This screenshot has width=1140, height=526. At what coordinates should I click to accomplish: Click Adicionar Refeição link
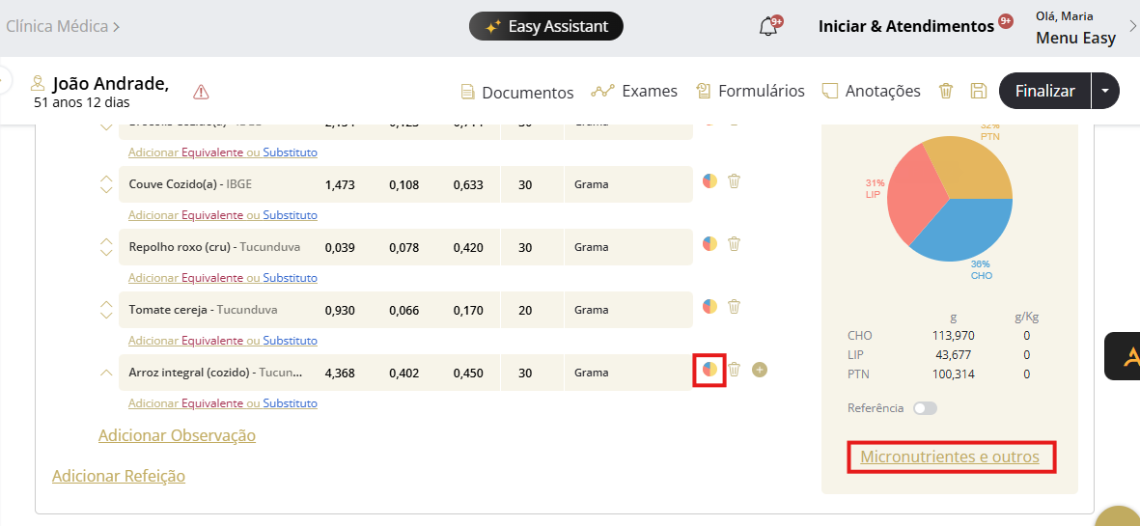(118, 476)
